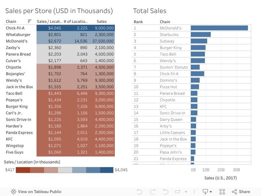The height and width of the screenshot is (196, 261).
Task: Click the McDonald's bar in Total Sales chart
Action: (x=219, y=28)
